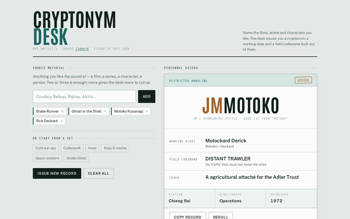
Task: Click the Blade Runner tag label
Action: (x=47, y=111)
